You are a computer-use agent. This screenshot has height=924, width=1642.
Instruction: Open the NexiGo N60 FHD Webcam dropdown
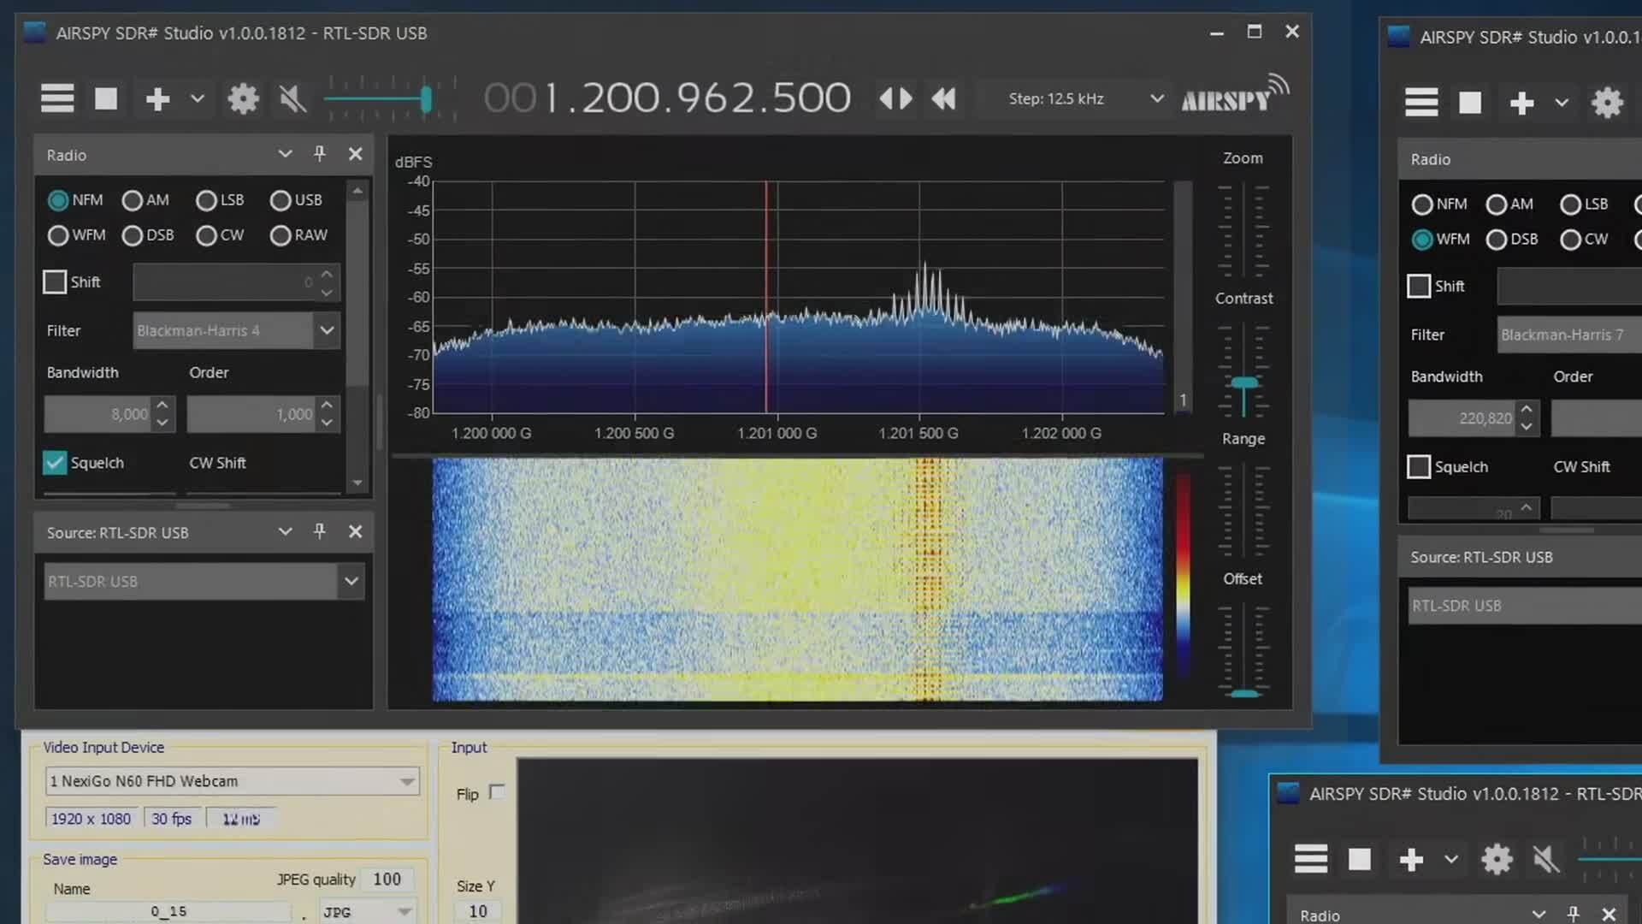[407, 781]
